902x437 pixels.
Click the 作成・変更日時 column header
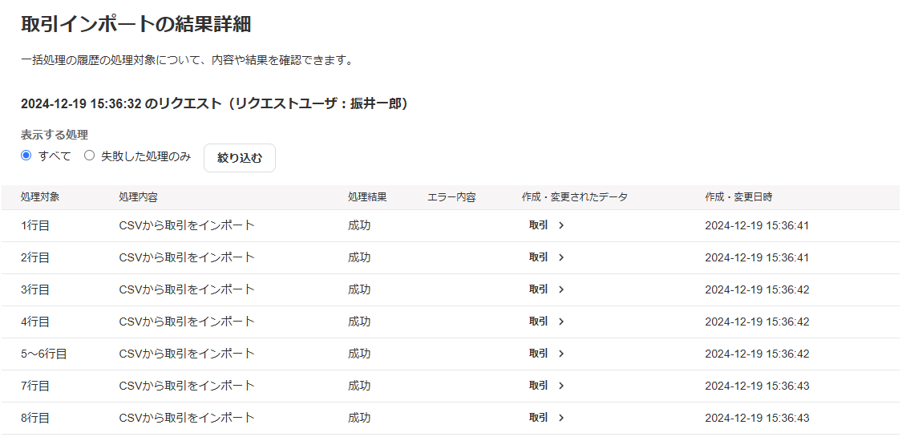pyautogui.click(x=738, y=197)
